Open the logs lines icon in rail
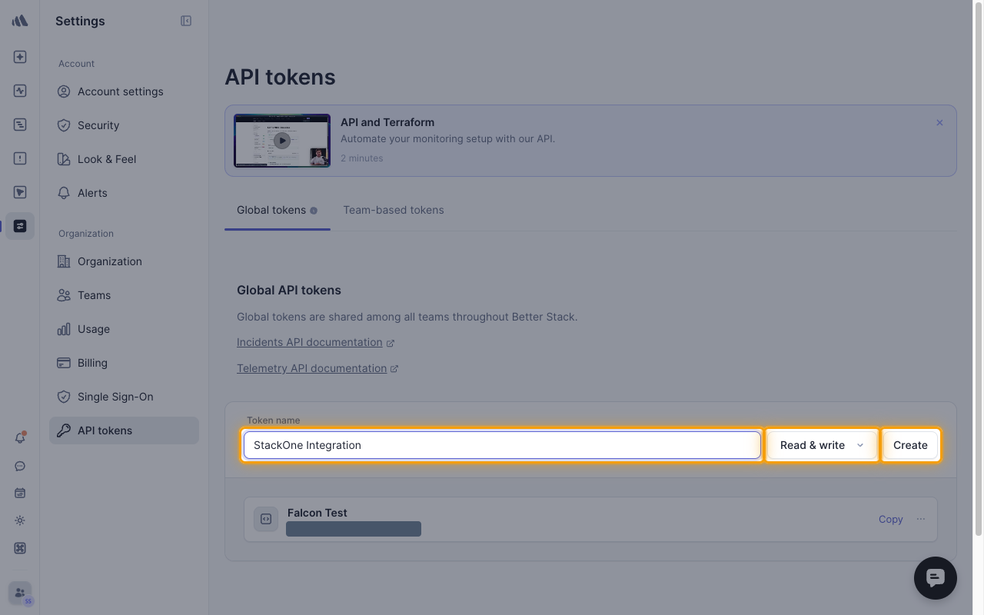 (20, 125)
